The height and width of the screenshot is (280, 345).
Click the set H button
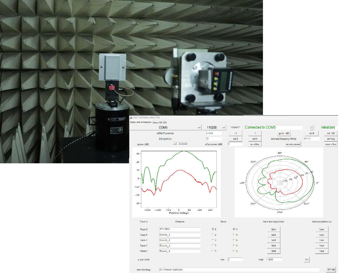[x=255, y=139]
